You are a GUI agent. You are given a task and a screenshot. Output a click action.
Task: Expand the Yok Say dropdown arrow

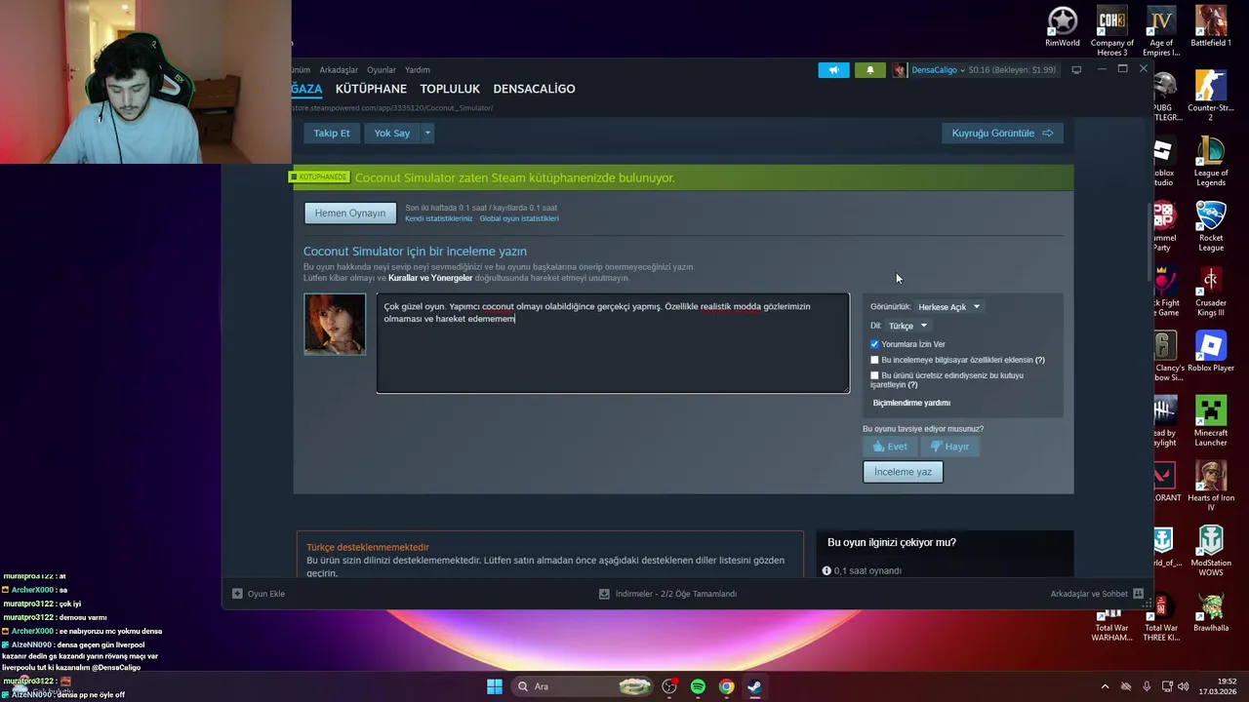click(426, 133)
